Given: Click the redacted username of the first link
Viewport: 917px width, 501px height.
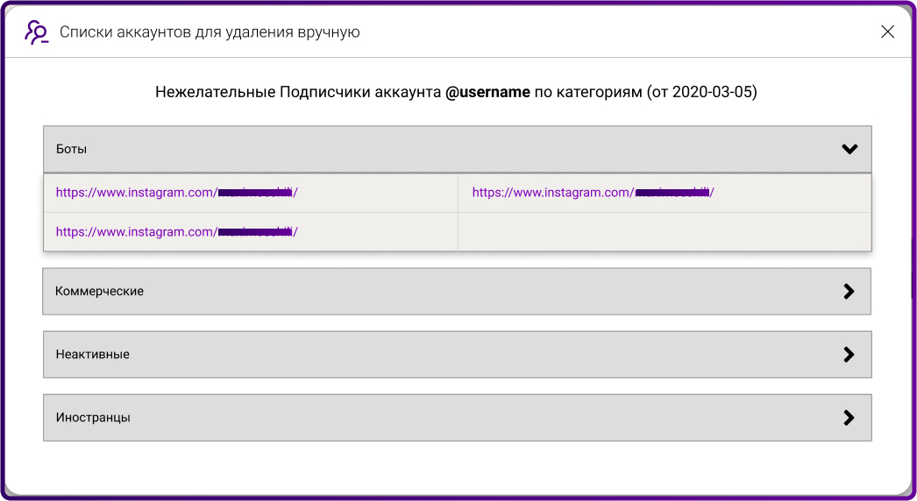Looking at the screenshot, I should (255, 193).
